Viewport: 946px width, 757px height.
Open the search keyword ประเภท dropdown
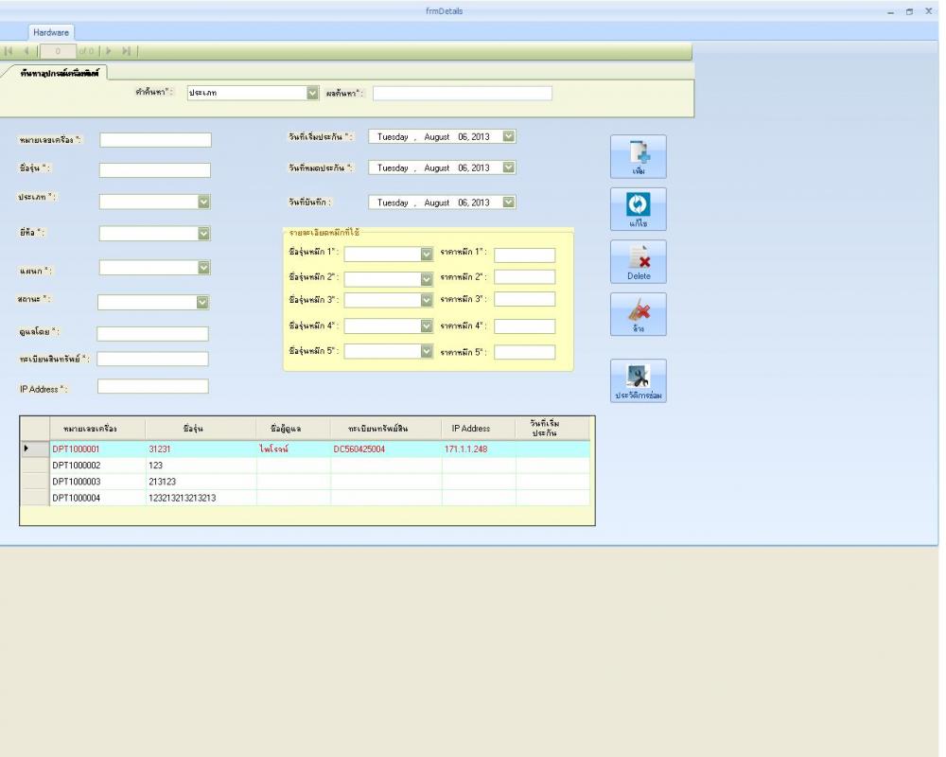click(x=312, y=93)
